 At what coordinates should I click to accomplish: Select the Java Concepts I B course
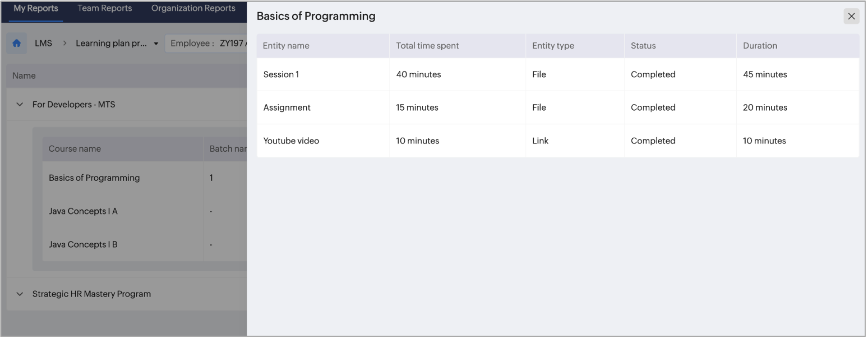[x=83, y=244]
